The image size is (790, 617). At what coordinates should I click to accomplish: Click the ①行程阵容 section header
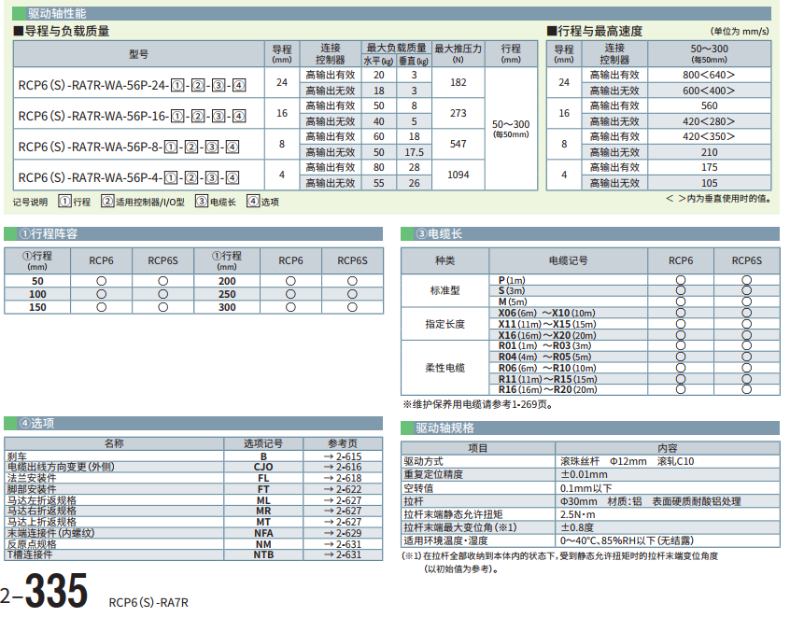coord(193,233)
